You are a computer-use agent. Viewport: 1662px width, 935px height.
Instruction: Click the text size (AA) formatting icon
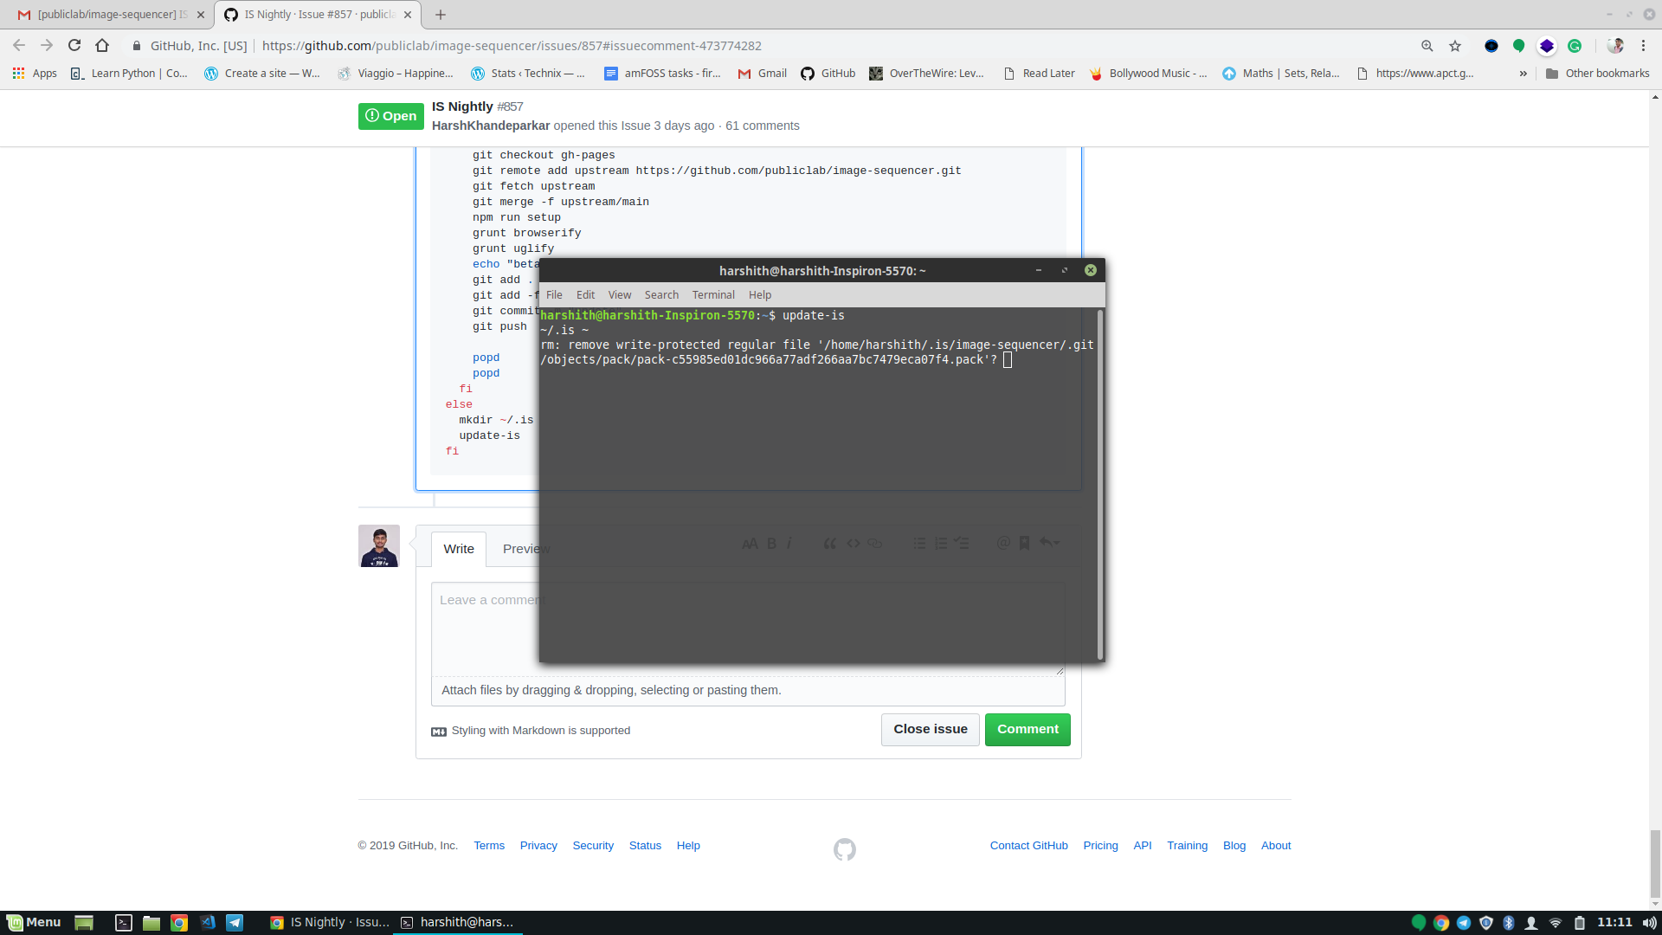tap(750, 544)
